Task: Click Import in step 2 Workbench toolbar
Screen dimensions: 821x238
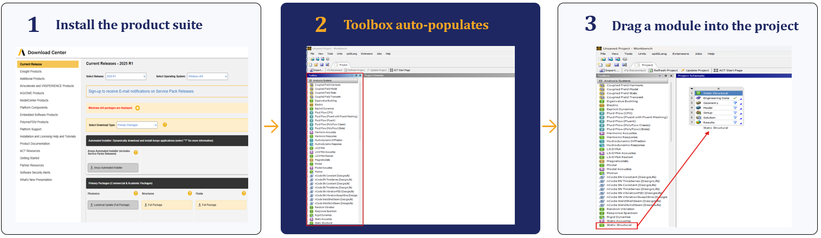Action: pyautogui.click(x=316, y=70)
